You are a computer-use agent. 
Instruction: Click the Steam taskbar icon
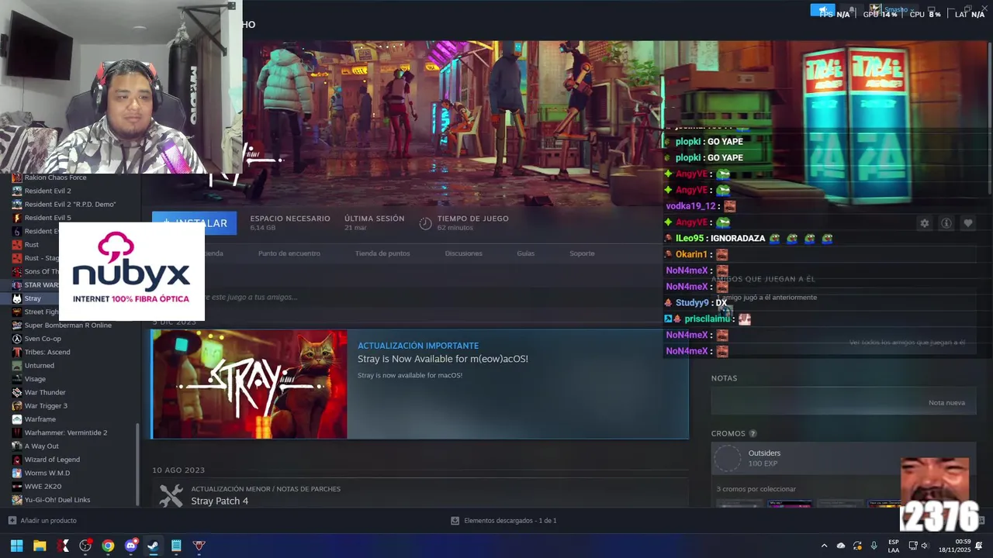click(154, 546)
